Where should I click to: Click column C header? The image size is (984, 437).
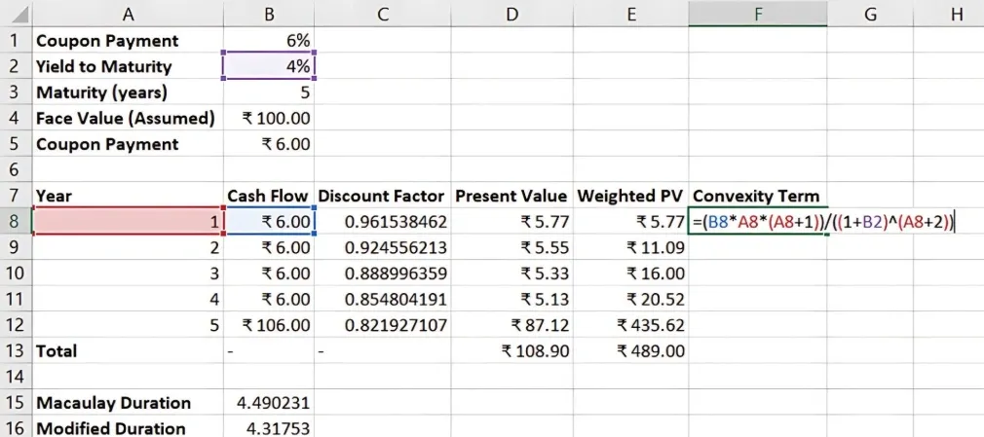pyautogui.click(x=382, y=14)
